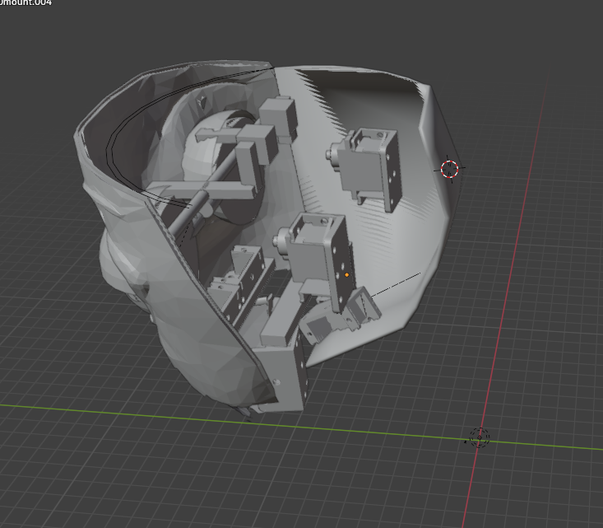Click the red-white 3D cursor ring
The image size is (603, 528).
[x=449, y=169]
